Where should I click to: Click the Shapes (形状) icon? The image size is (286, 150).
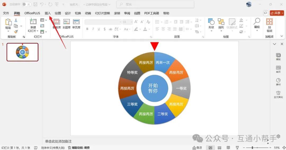click(x=211, y=21)
